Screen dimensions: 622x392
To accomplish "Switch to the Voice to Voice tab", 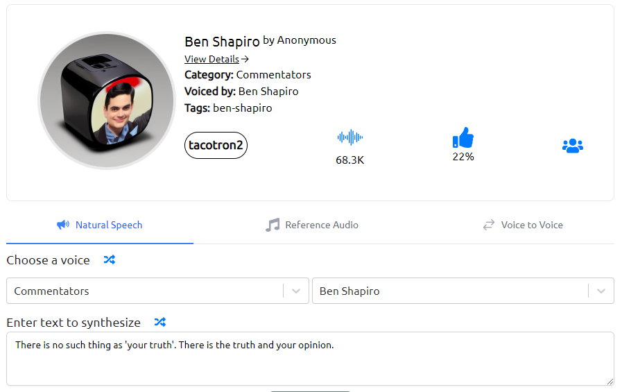I will (x=523, y=225).
